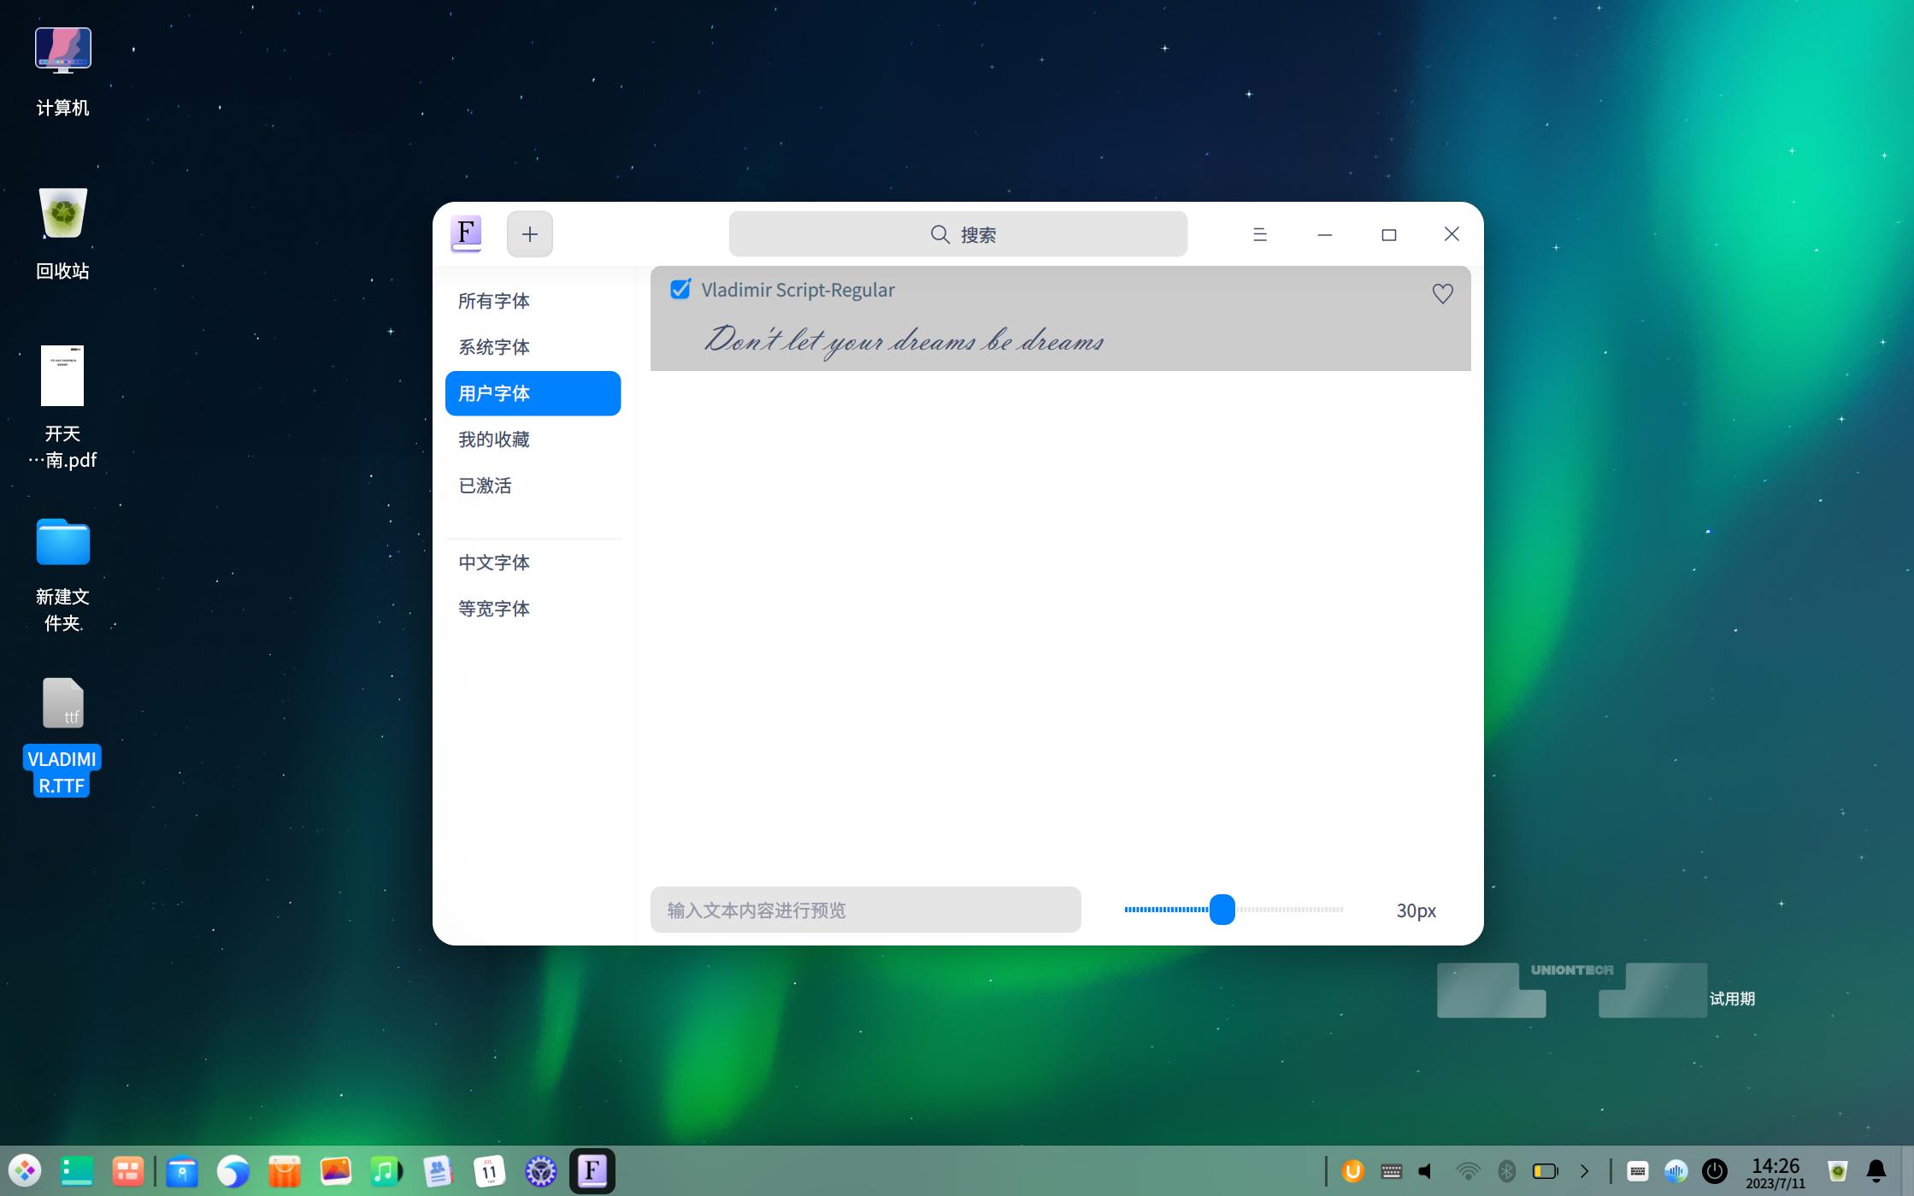This screenshot has width=1914, height=1196.
Task: Open the hamburger main menu
Action: coord(1259,234)
